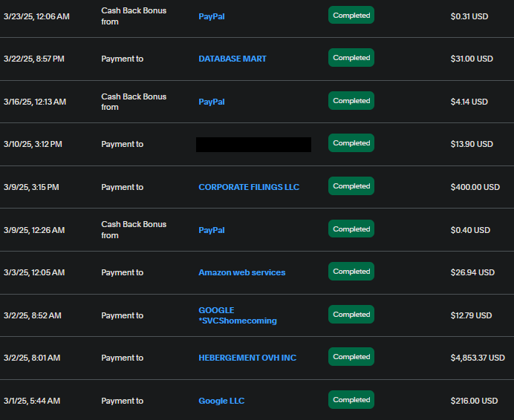Click the amount $0.31 USD
The image size is (514, 420).
(469, 16)
